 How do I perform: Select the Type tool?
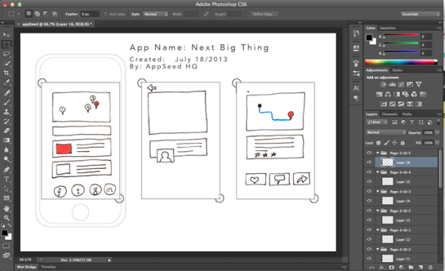point(7,179)
